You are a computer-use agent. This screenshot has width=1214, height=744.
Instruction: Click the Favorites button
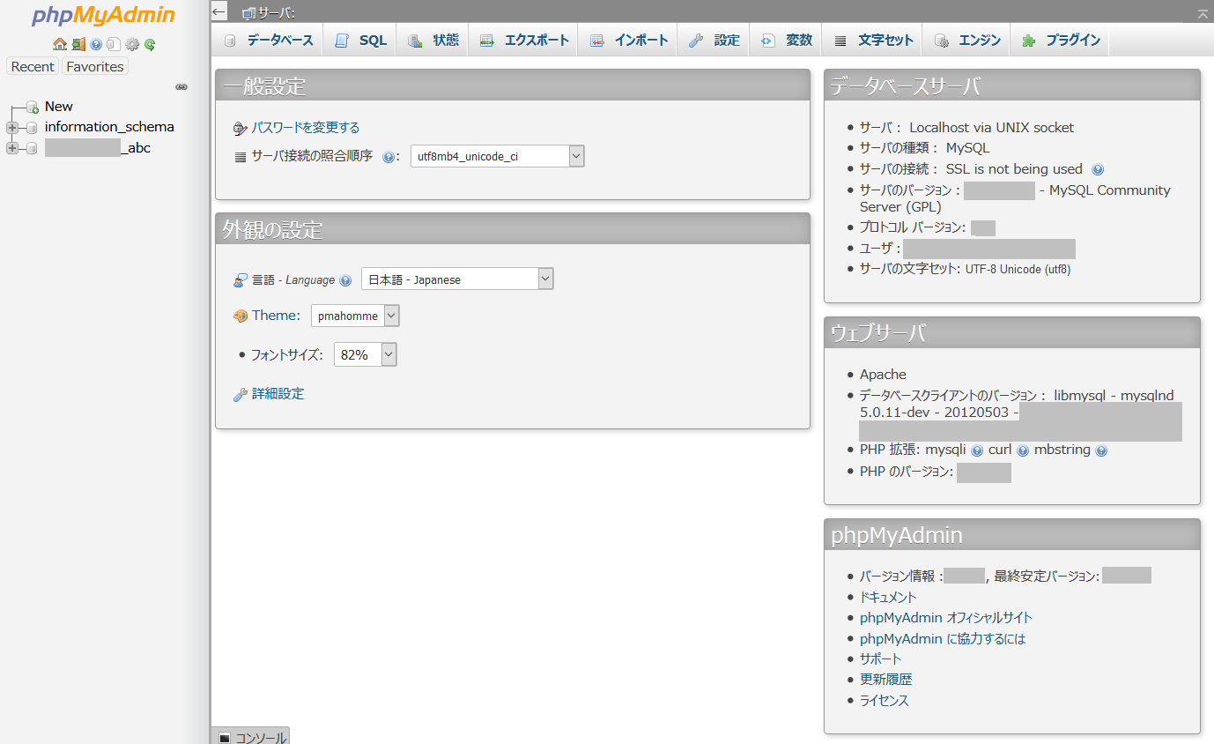[x=95, y=66]
